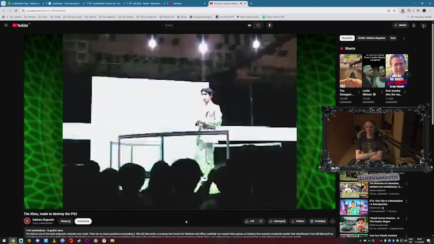Open Steam icon in taskbar
The image size is (434, 244).
79,241
